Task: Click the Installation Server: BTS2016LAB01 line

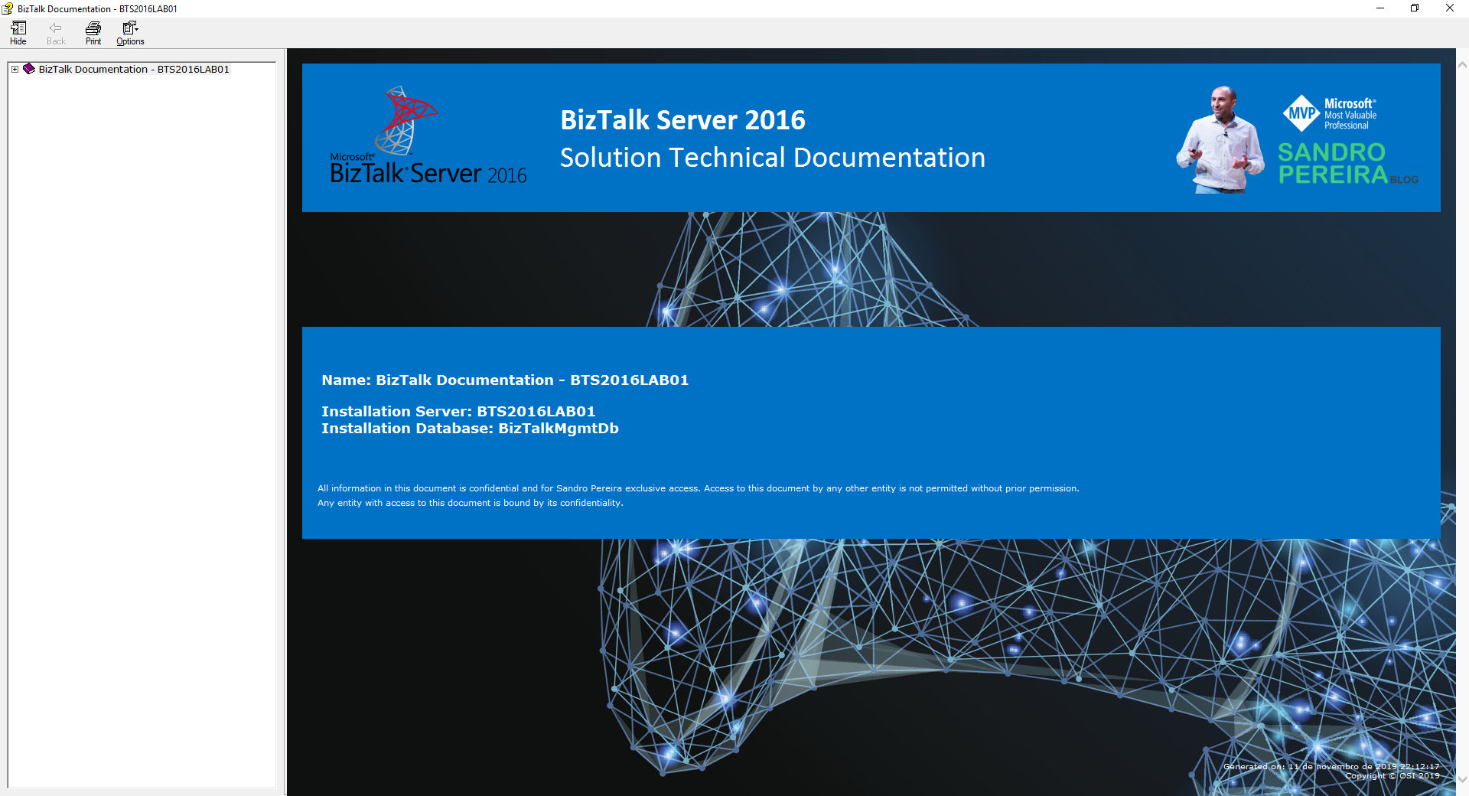Action: pos(458,412)
